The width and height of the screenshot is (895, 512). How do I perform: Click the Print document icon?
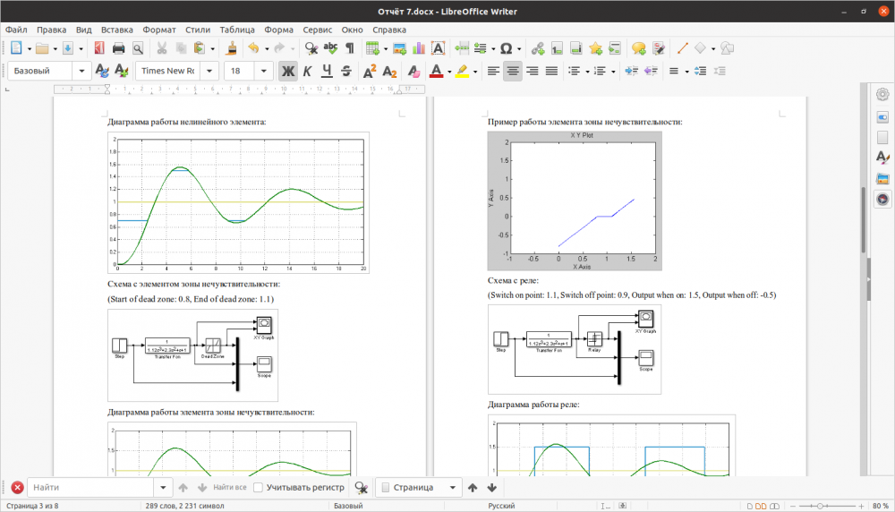coord(116,48)
